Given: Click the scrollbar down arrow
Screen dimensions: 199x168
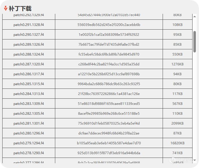Looking at the screenshot, I should [x=194, y=160].
